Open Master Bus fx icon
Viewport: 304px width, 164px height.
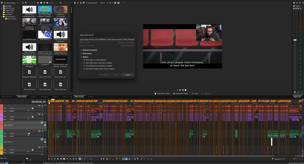coord(294,8)
